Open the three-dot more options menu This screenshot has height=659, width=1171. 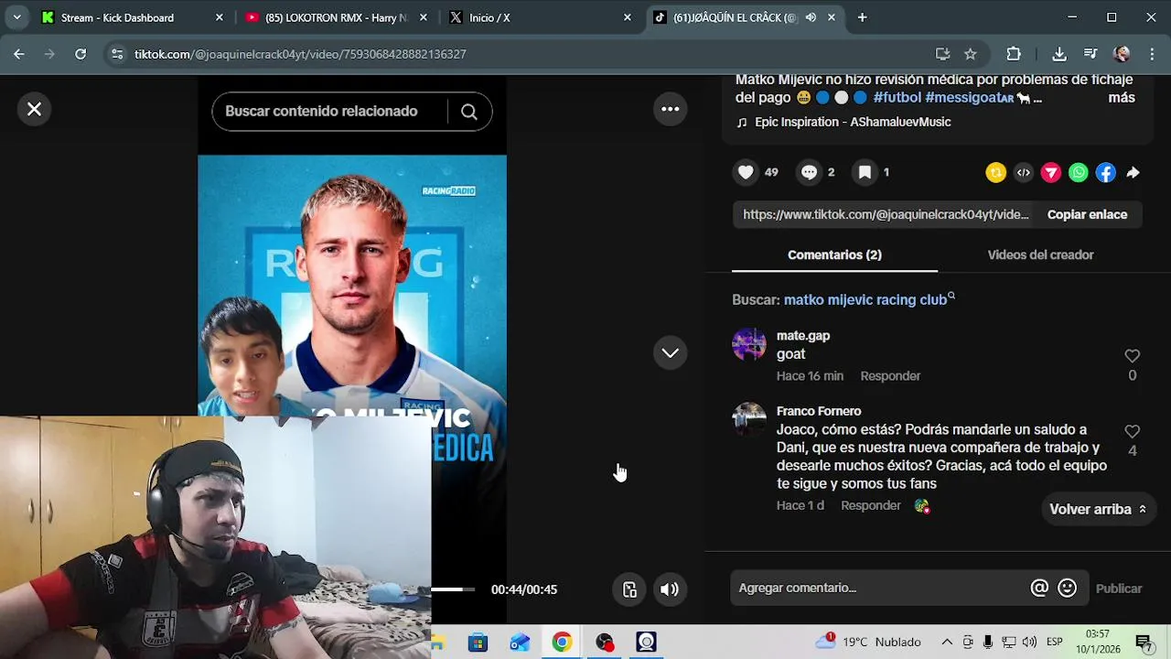pos(671,110)
